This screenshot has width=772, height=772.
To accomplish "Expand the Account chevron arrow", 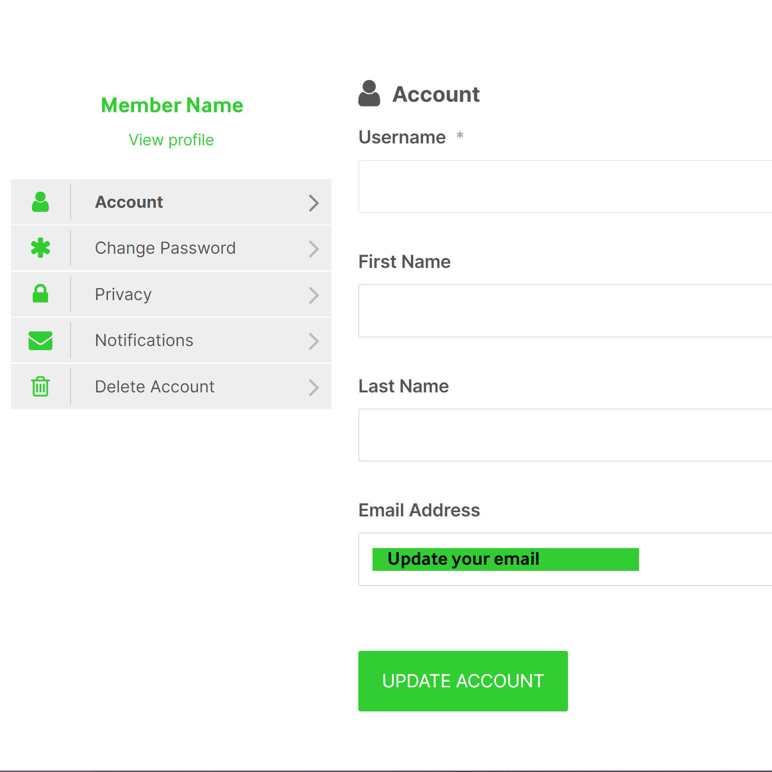I will coord(313,203).
